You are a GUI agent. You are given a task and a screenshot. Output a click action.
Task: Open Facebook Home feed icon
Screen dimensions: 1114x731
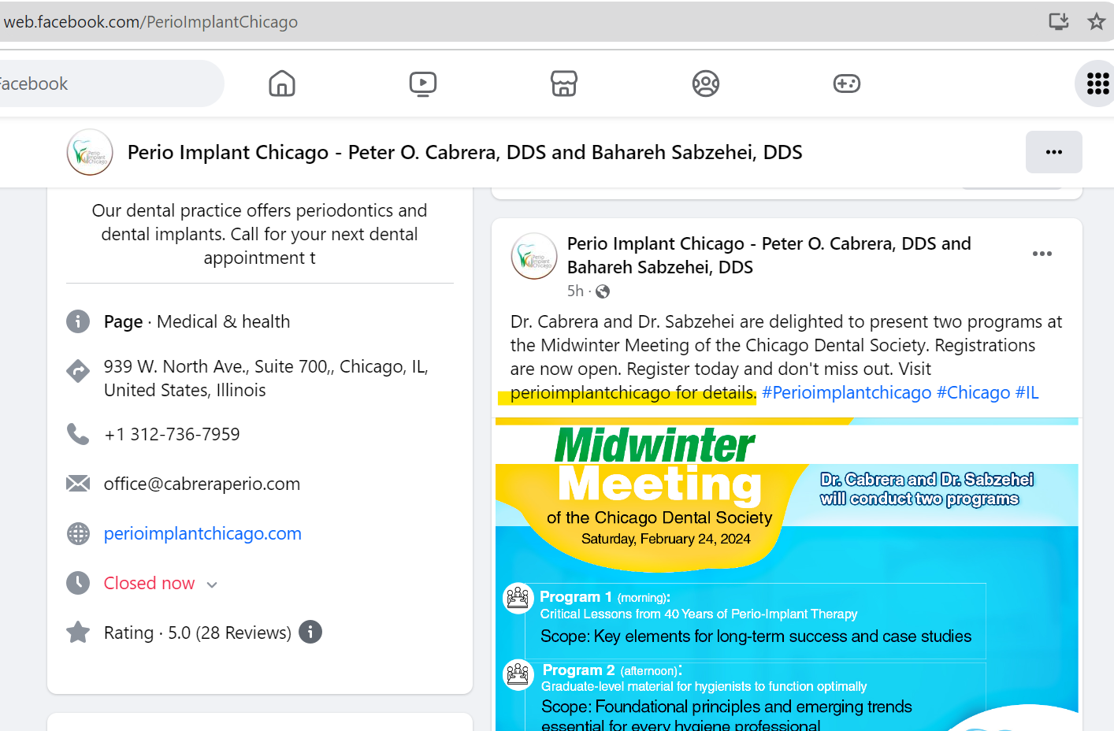point(281,83)
